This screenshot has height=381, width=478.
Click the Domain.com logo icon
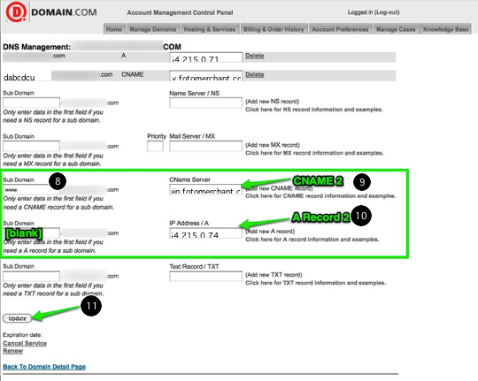click(x=16, y=11)
